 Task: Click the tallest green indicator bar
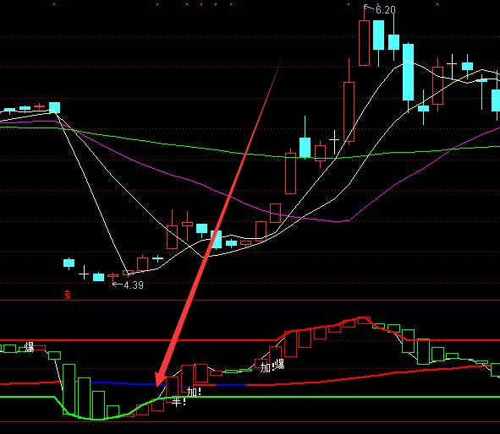(69, 389)
